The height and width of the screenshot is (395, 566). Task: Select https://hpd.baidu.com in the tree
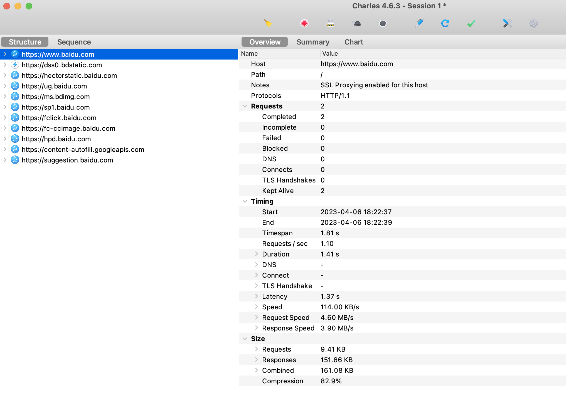pos(56,139)
